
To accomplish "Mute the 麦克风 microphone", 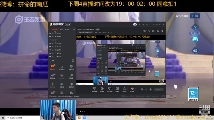I will pyautogui.click(x=124, y=89).
